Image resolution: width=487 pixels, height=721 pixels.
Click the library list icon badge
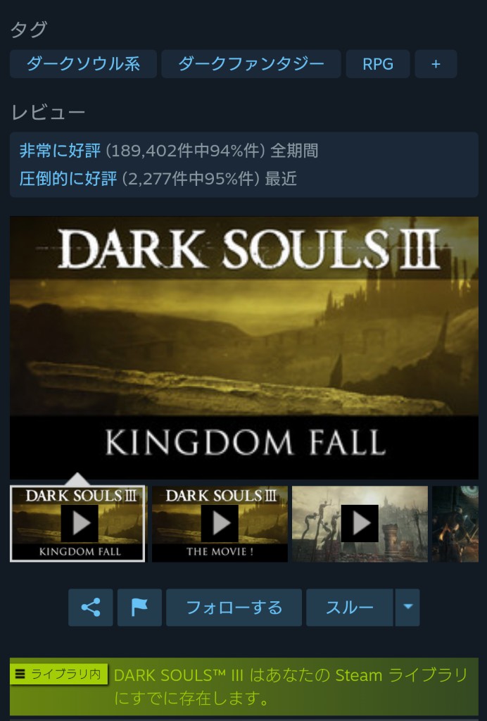coord(20,674)
